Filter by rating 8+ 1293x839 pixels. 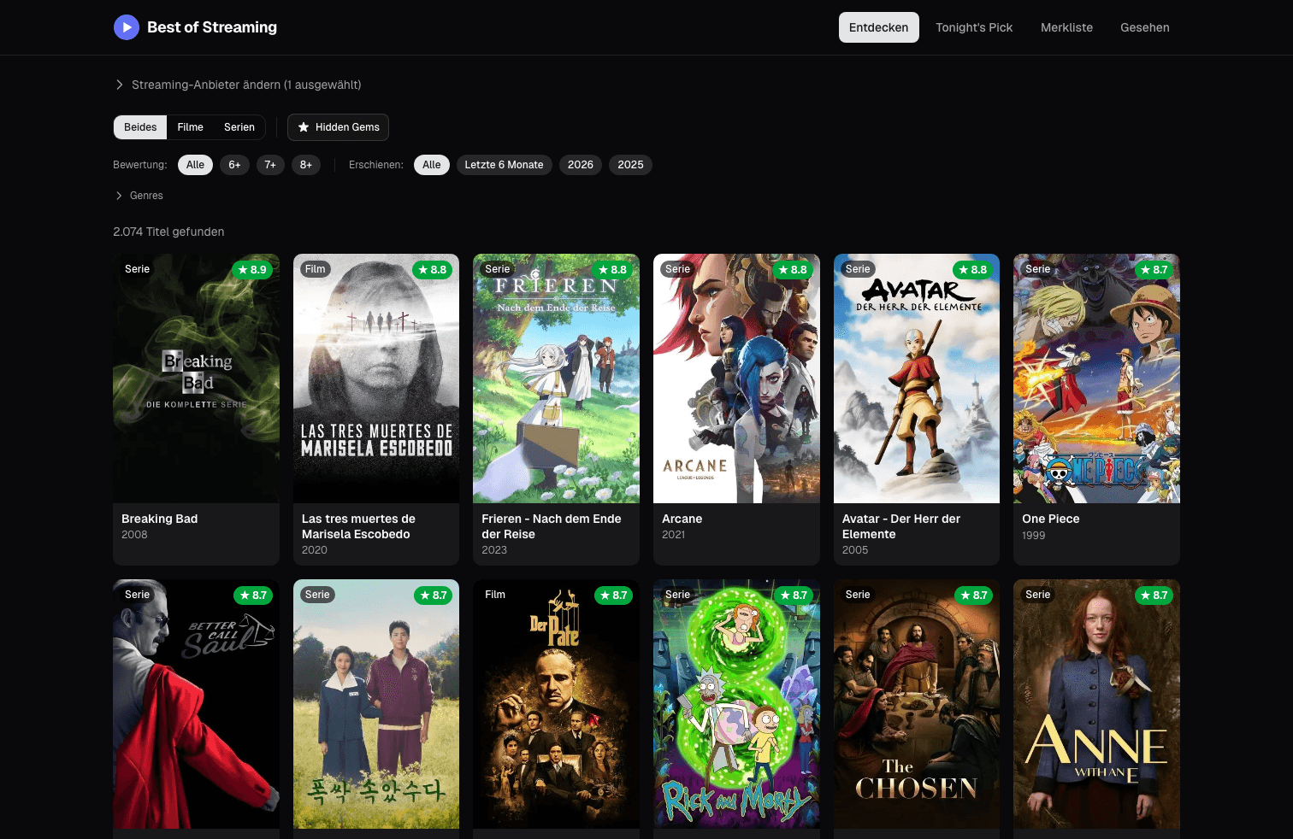pyautogui.click(x=306, y=164)
